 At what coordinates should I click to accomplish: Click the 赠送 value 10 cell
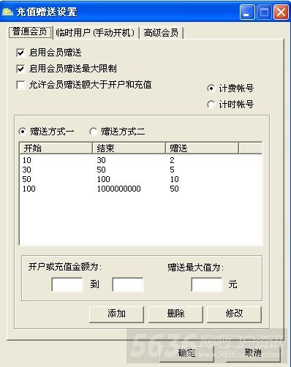pos(174,179)
